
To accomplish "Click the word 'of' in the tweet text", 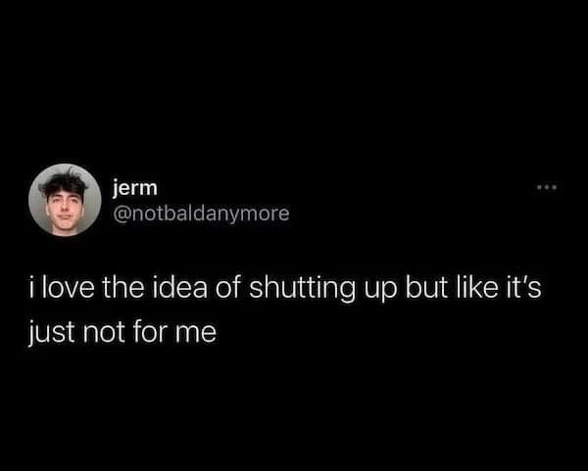I will click(228, 289).
